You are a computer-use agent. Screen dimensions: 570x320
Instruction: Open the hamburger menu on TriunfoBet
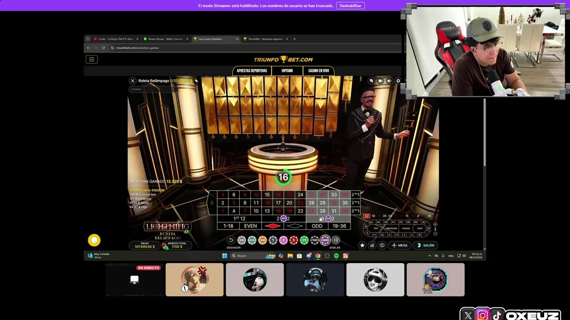91,59
